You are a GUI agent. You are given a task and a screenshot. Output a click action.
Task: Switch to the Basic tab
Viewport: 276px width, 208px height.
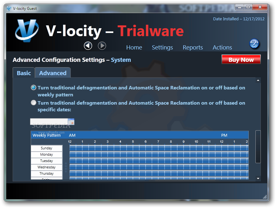(x=24, y=73)
